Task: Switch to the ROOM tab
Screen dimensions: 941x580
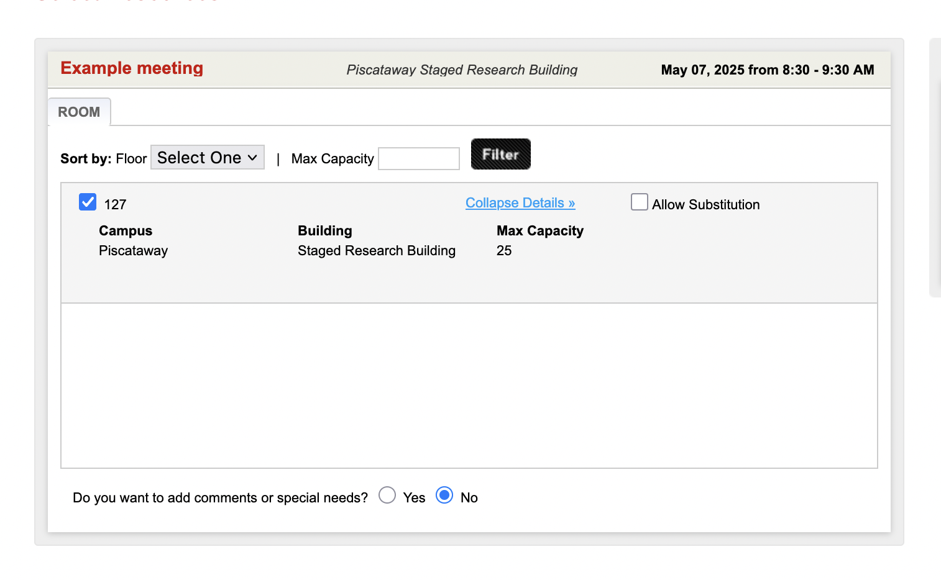Action: pos(79,112)
